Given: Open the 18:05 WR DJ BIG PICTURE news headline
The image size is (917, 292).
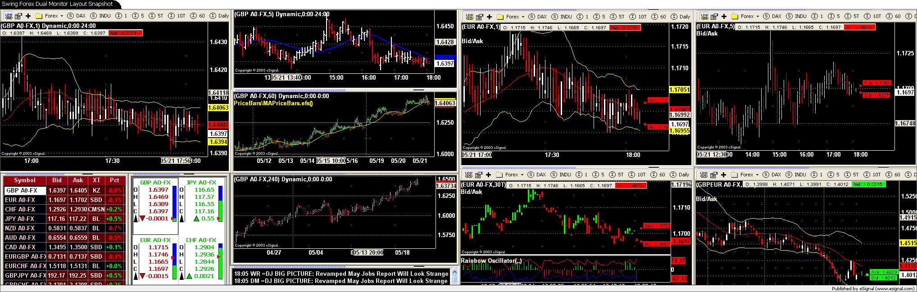Looking at the screenshot, I should (341, 274).
